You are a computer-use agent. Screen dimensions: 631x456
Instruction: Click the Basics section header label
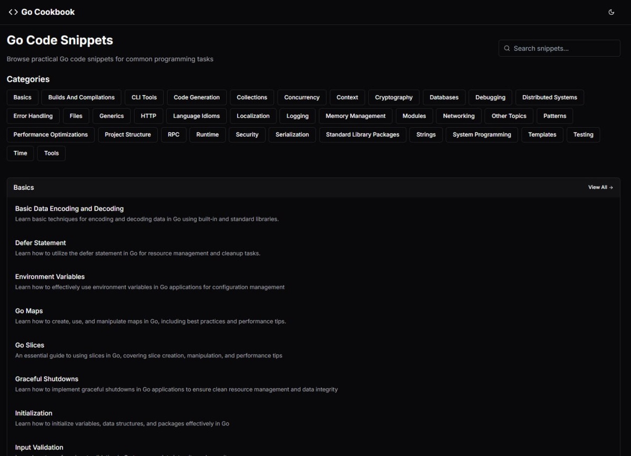pyautogui.click(x=24, y=187)
